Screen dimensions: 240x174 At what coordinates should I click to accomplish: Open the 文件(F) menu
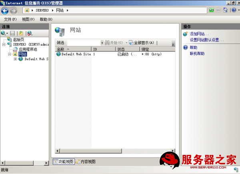10,20
